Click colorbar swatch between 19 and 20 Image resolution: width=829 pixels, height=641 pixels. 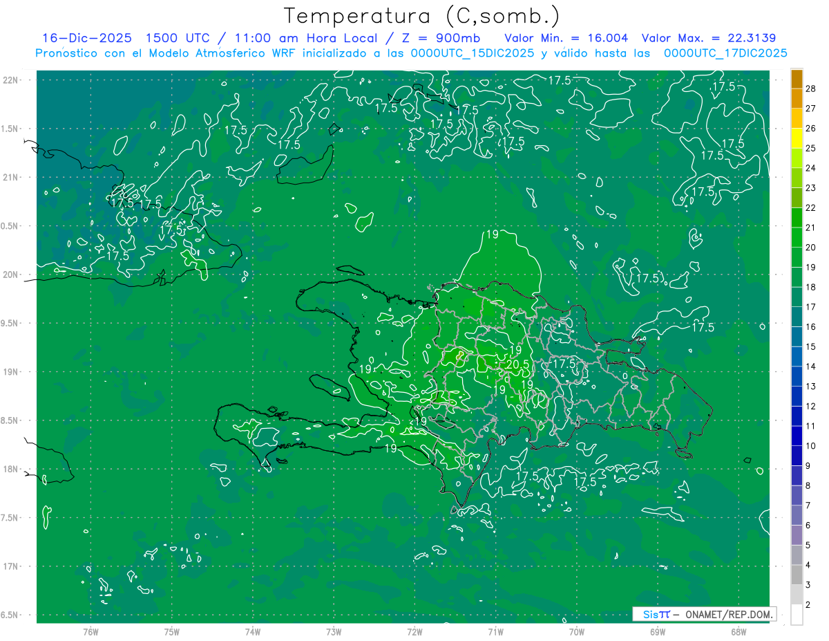[797, 258]
